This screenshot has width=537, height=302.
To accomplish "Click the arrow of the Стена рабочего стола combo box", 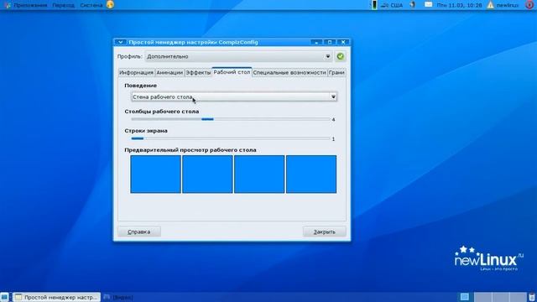I will point(333,97).
